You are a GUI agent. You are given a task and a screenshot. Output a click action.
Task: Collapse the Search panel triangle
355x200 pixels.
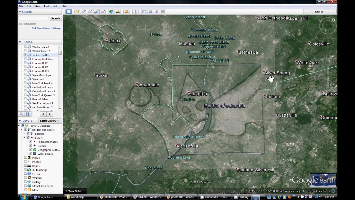(x=20, y=12)
